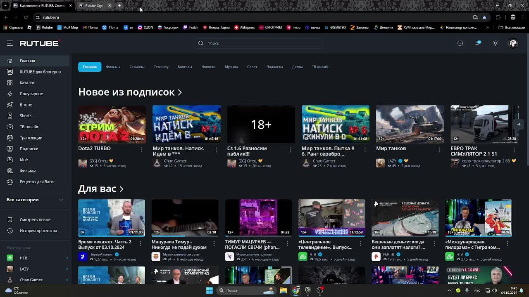Viewport: 529px width, 297px height.
Task: Expand the Для вас section
Action: click(x=101, y=189)
